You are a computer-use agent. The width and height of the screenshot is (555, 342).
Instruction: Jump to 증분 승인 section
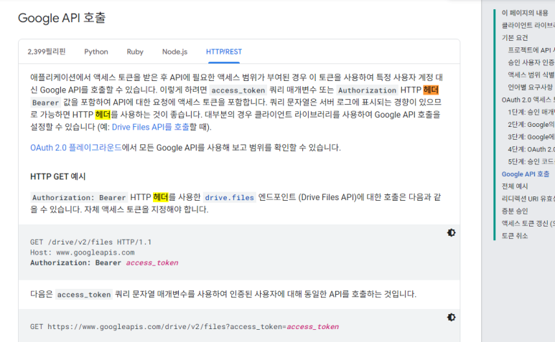pyautogui.click(x=515, y=211)
